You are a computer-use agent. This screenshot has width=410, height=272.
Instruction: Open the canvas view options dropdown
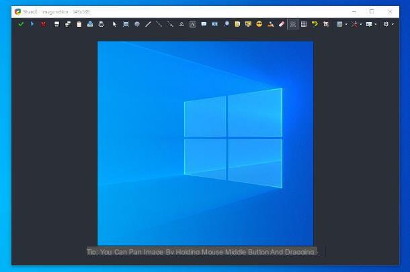[371, 24]
